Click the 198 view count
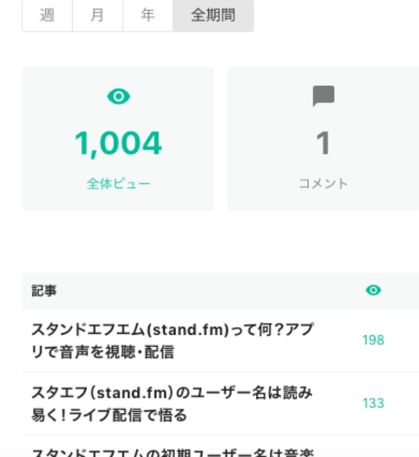The image size is (419, 457). click(373, 340)
